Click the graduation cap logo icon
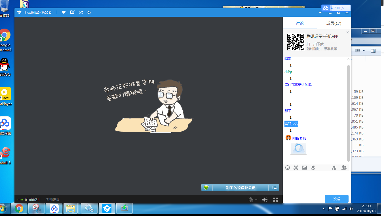The image size is (384, 216). pyautogui.click(x=19, y=12)
